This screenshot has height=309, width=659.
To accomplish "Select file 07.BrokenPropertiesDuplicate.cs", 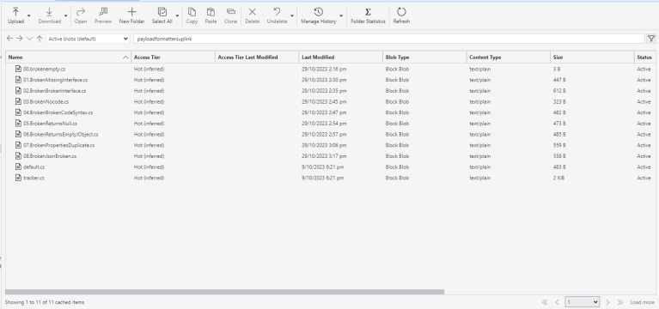I will (58, 145).
